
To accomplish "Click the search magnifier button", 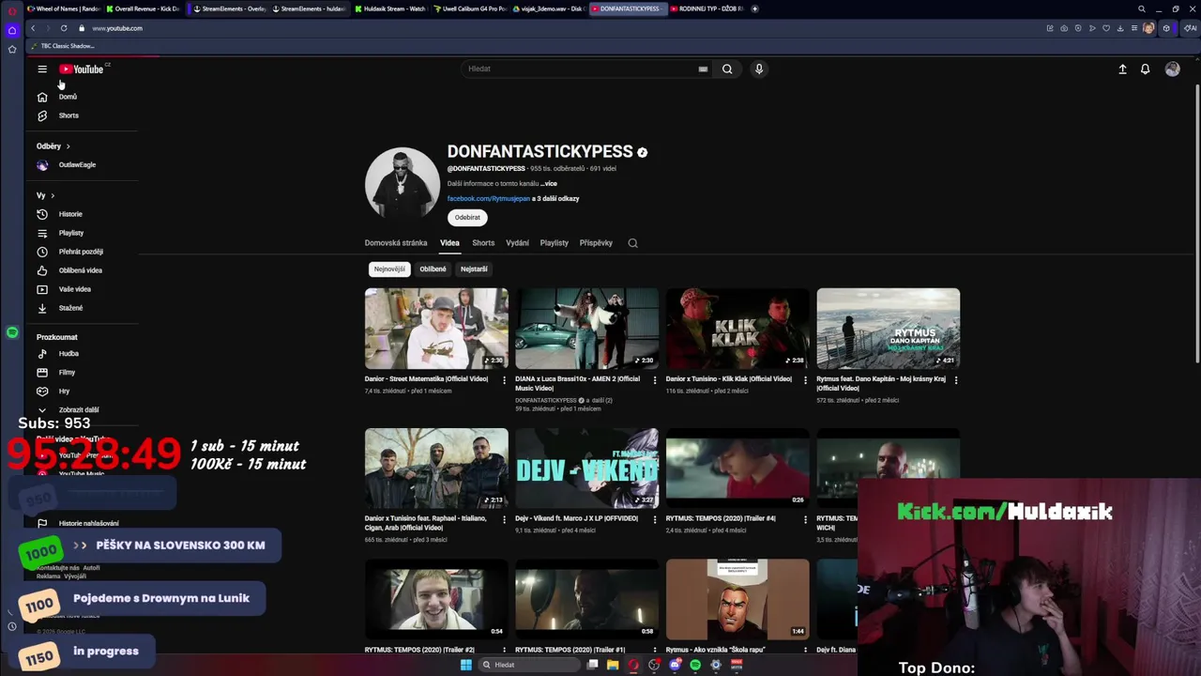I will [727, 69].
